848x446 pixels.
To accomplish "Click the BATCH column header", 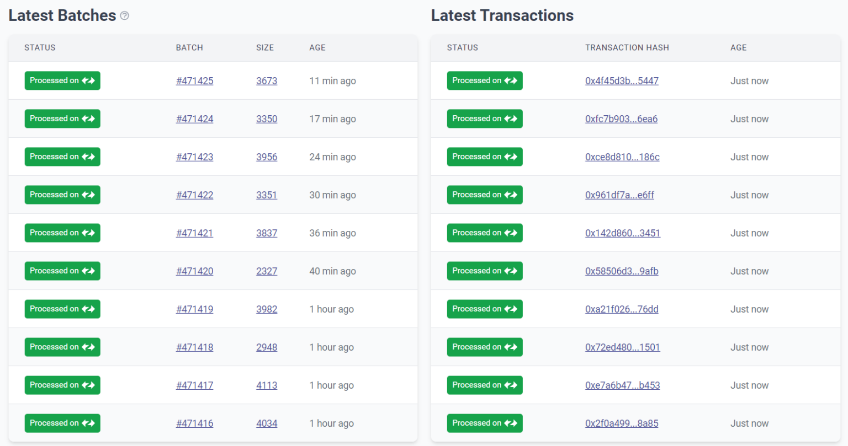I will click(x=189, y=48).
